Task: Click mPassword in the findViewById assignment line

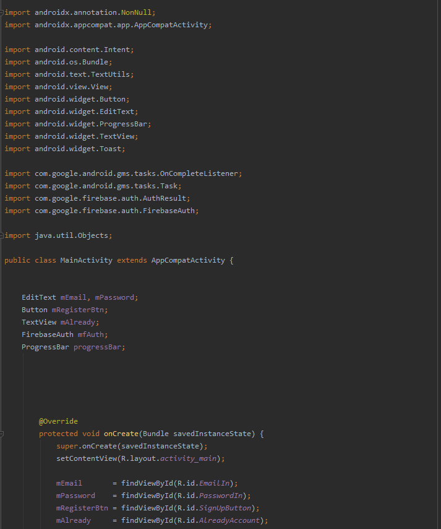Action: click(x=75, y=496)
